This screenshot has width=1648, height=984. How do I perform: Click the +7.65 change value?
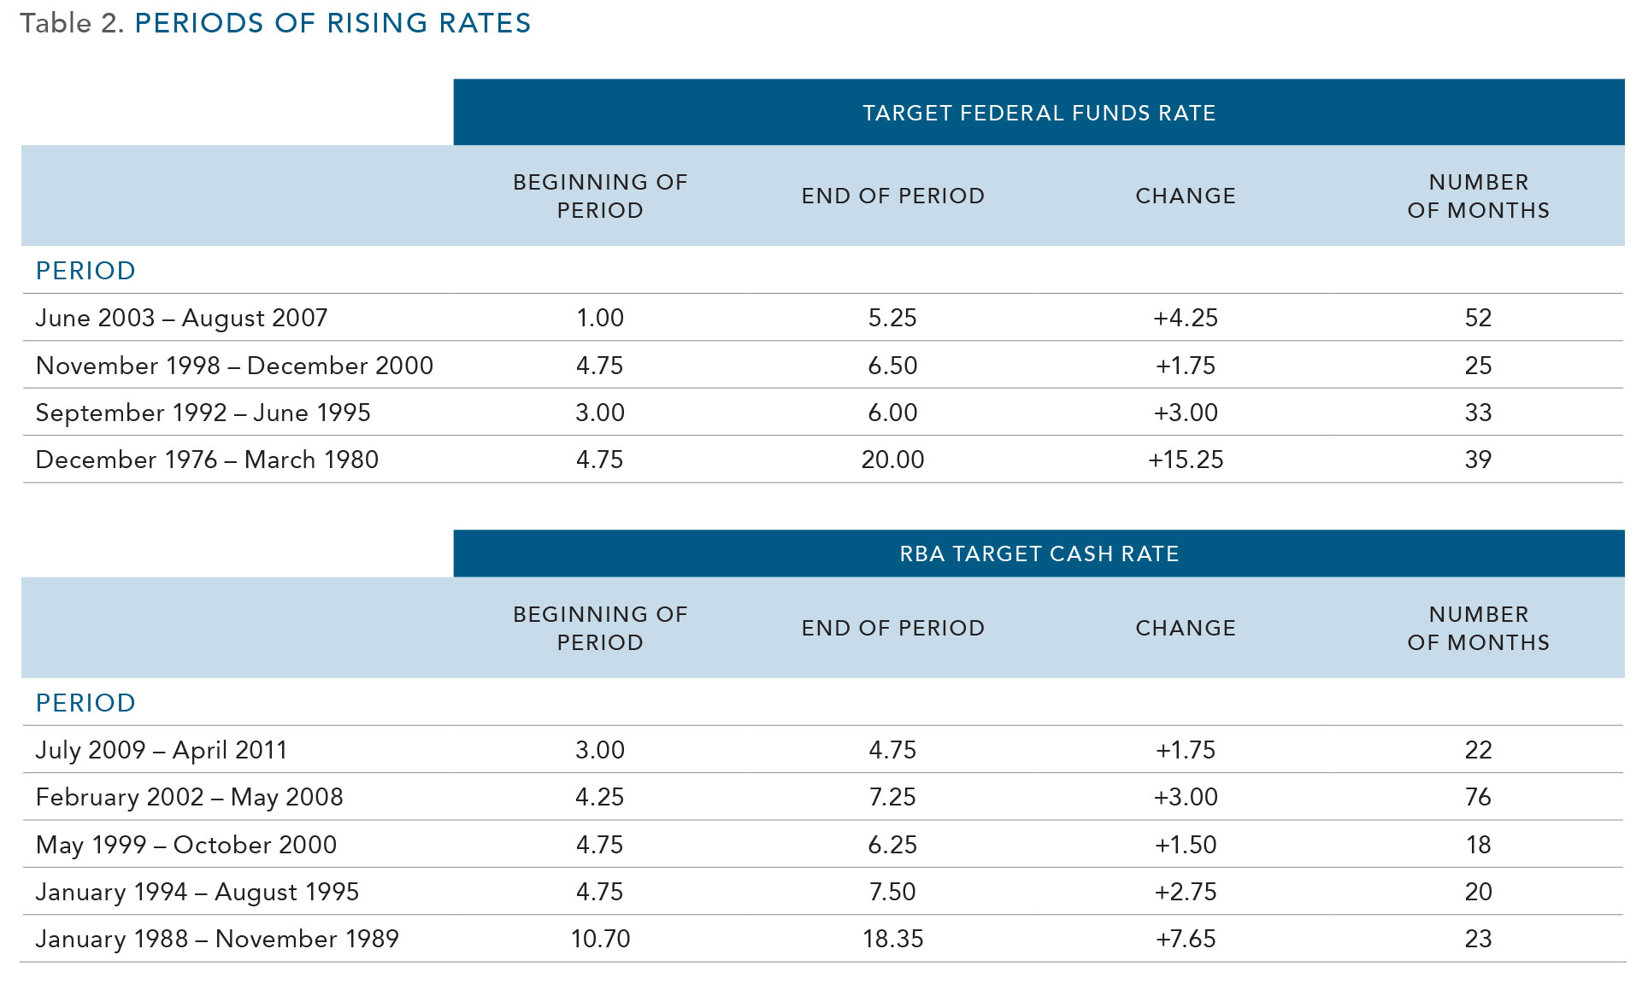pyautogui.click(x=1186, y=939)
